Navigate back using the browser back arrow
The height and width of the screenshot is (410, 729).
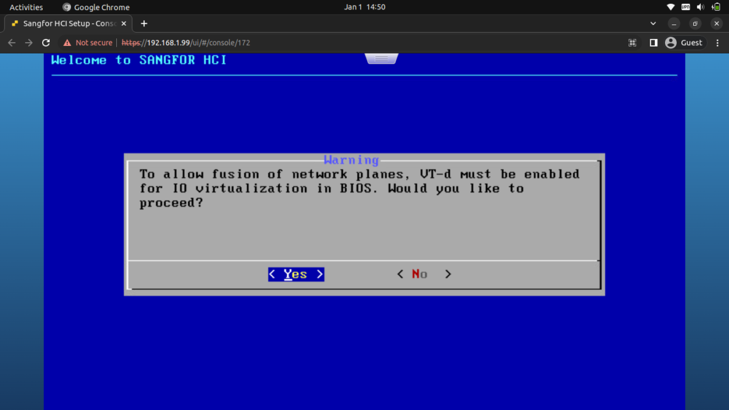pyautogui.click(x=11, y=42)
